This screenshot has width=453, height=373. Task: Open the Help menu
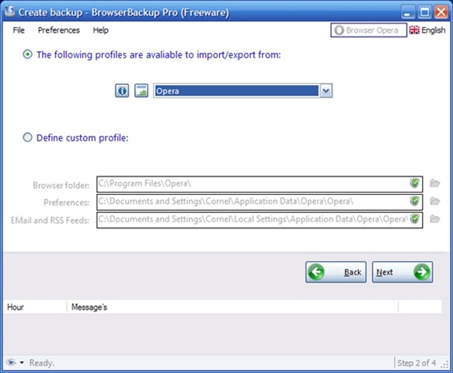coord(100,30)
